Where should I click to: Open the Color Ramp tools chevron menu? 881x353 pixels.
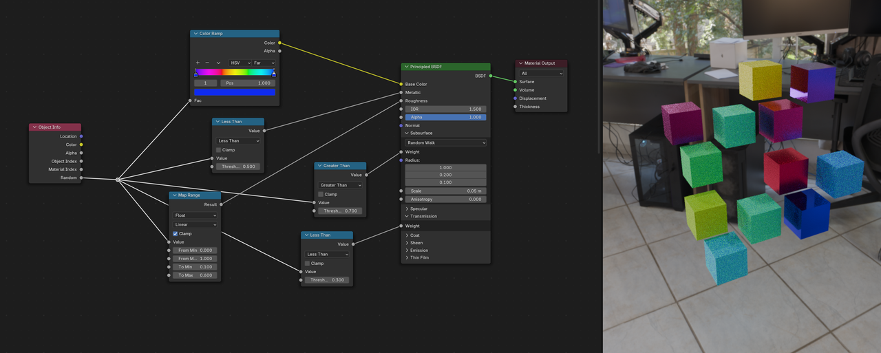click(219, 63)
